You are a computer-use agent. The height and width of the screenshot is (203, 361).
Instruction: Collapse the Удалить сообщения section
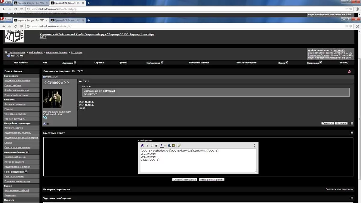[x=352, y=198]
